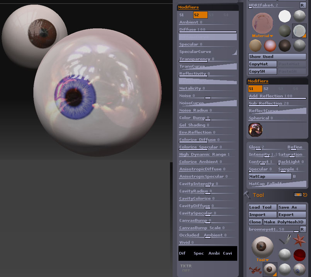Open the MatCap reflection texture thumbnail
311x277 pixels.
pos(255,130)
